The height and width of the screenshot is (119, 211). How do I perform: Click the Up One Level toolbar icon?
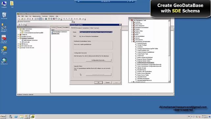tap(19, 19)
